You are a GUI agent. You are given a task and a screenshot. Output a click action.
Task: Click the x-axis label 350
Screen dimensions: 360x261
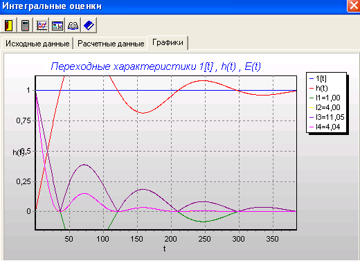(272, 239)
